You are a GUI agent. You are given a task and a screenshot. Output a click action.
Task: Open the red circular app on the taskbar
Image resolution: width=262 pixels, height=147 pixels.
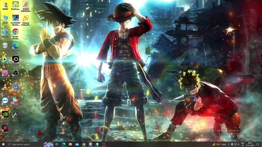click(x=104, y=144)
